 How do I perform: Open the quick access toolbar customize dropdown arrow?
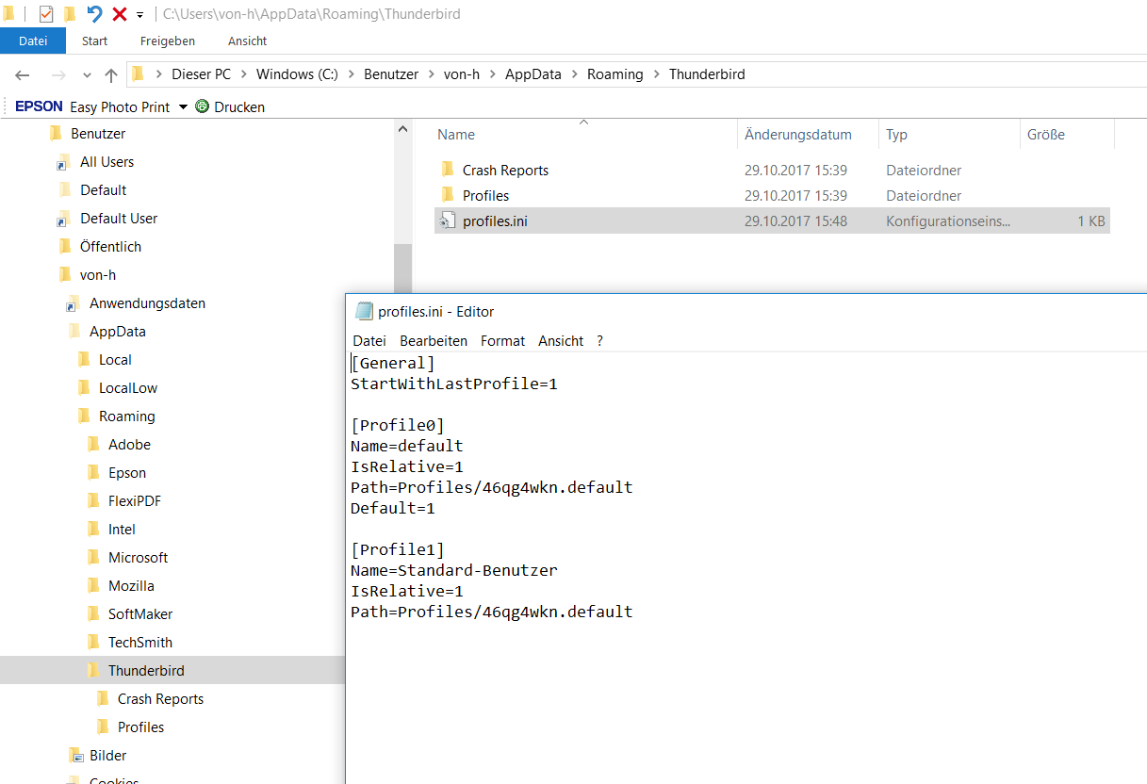coord(140,15)
